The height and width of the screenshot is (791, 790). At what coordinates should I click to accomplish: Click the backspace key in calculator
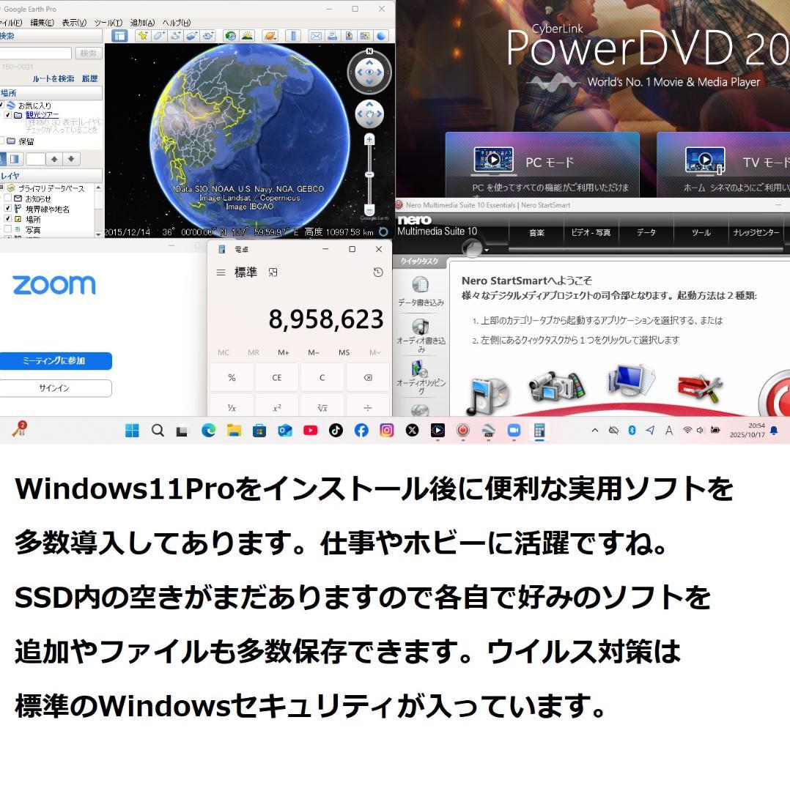pyautogui.click(x=368, y=377)
